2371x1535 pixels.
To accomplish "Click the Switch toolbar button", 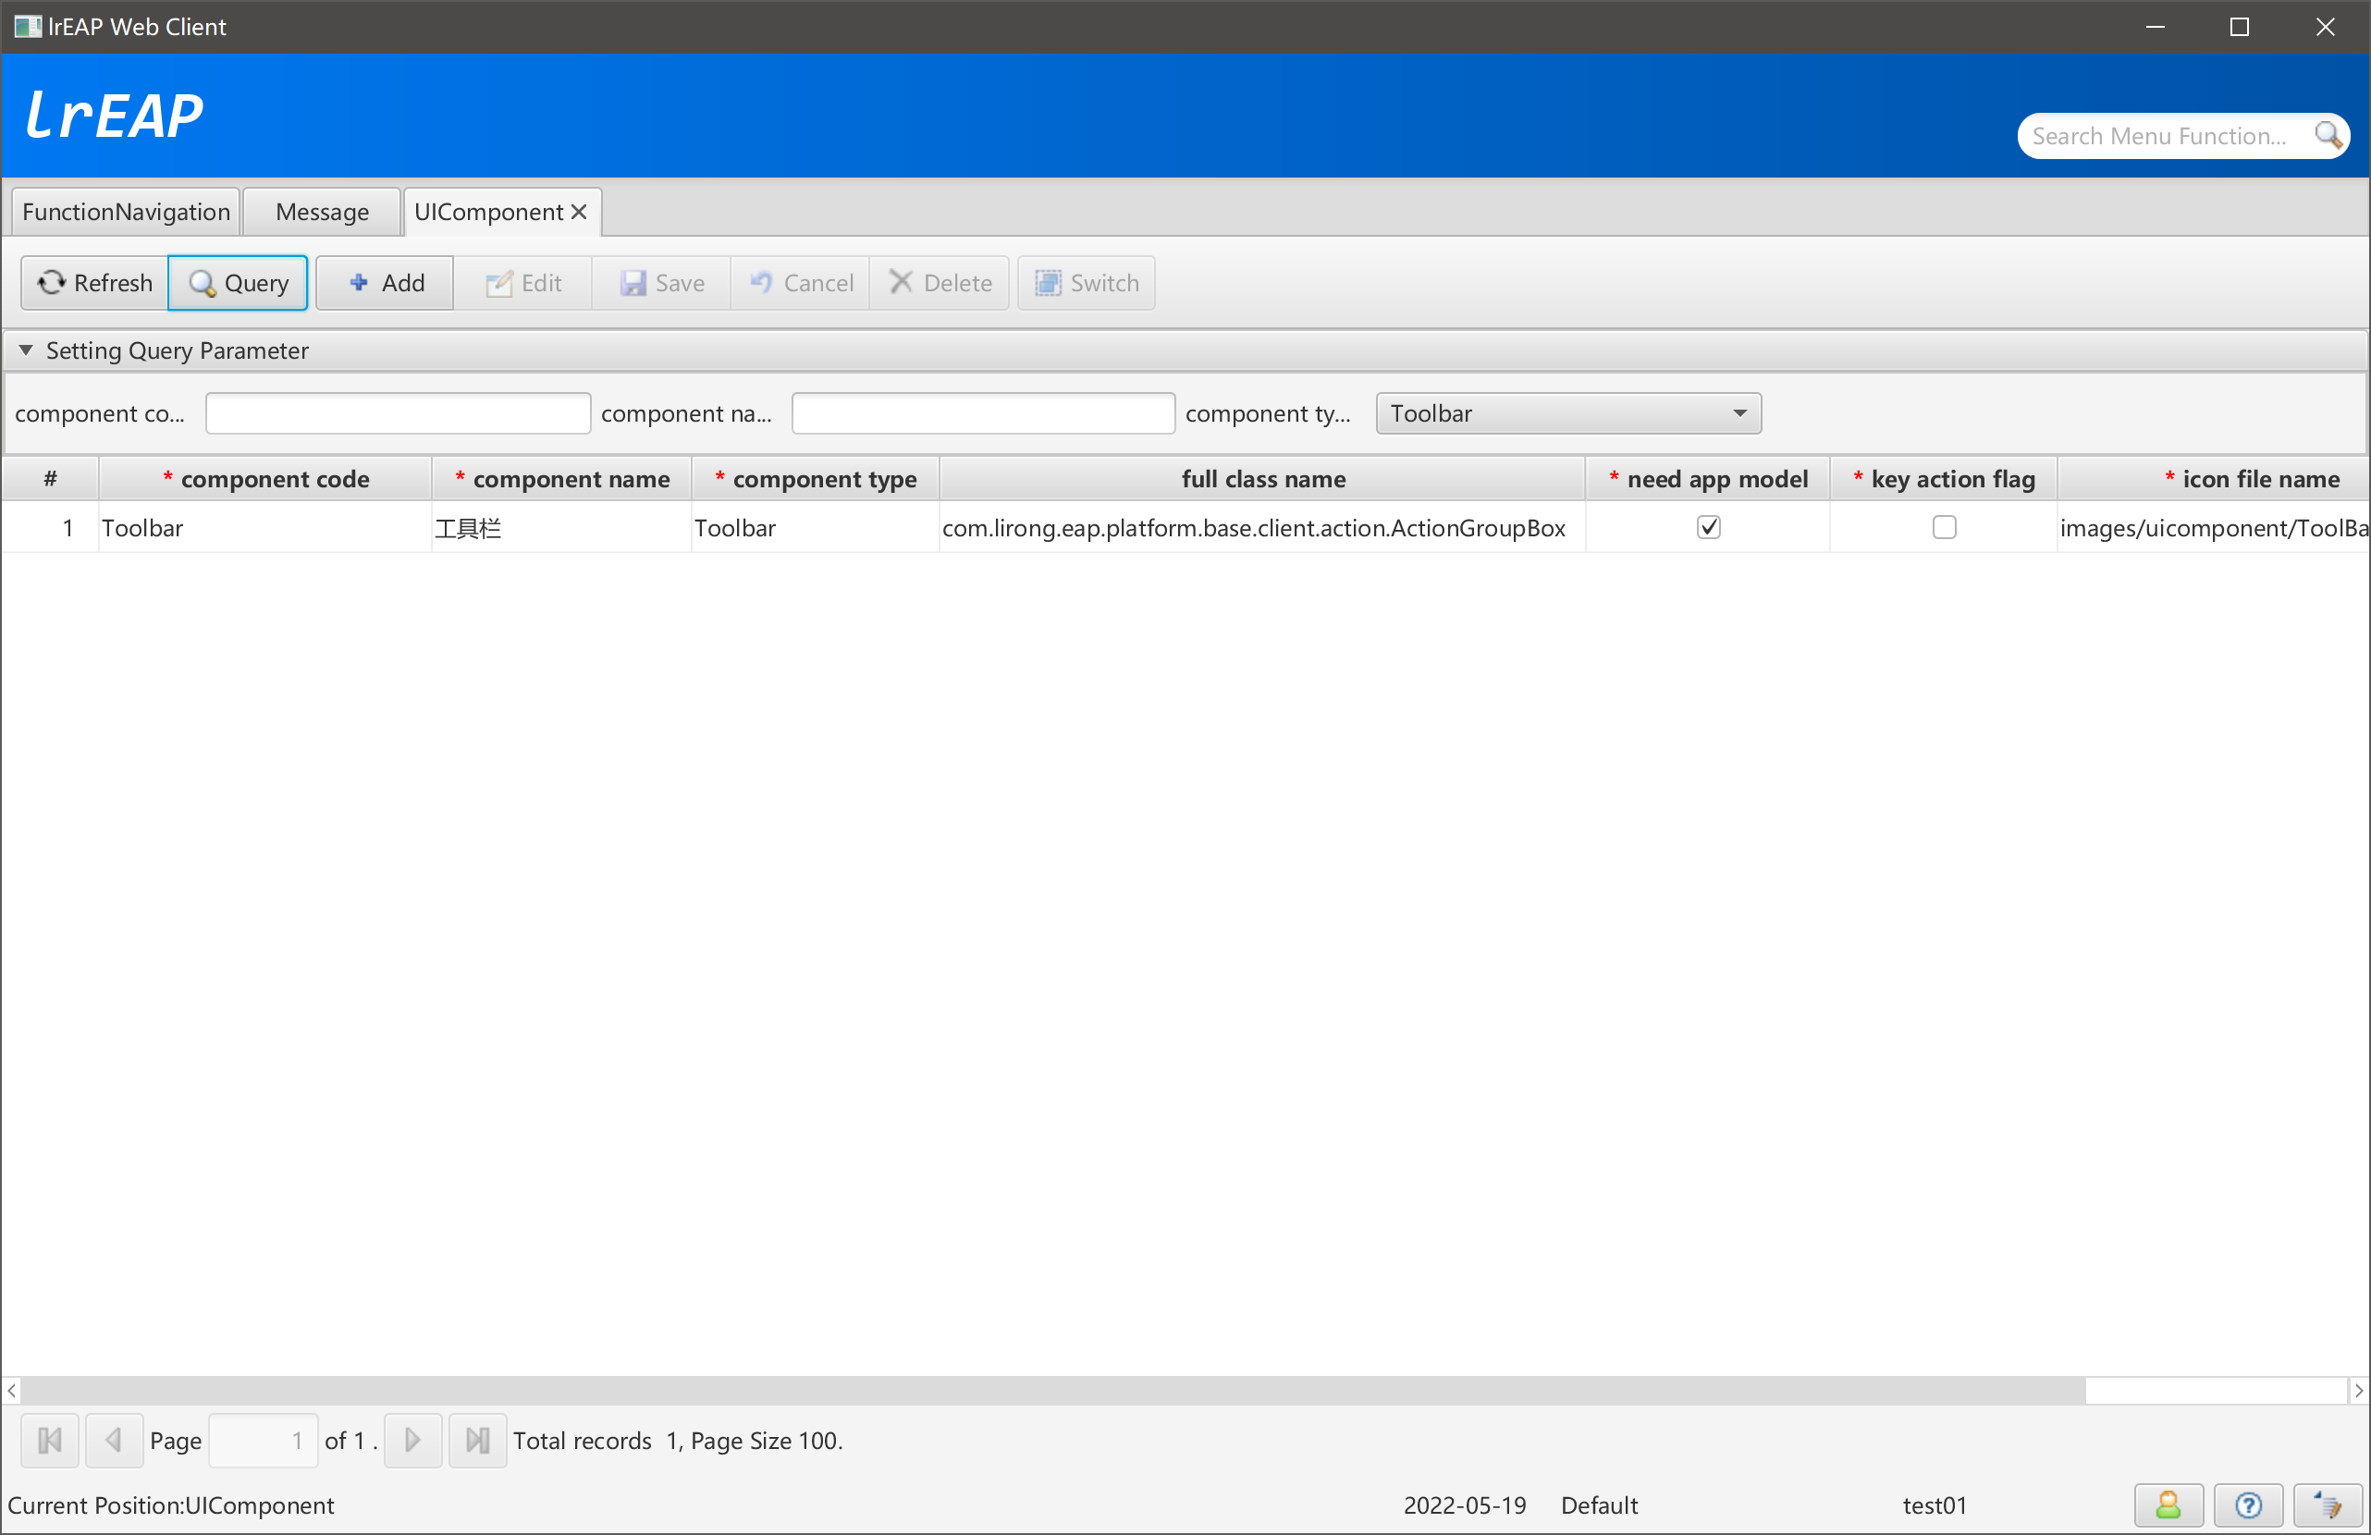I will 1086,283.
